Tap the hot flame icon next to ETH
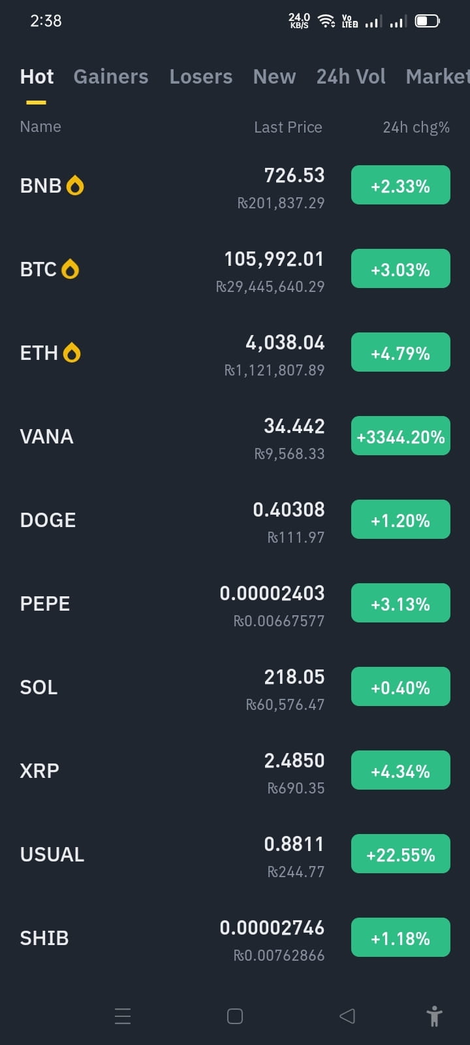The height and width of the screenshot is (1045, 470). click(72, 353)
